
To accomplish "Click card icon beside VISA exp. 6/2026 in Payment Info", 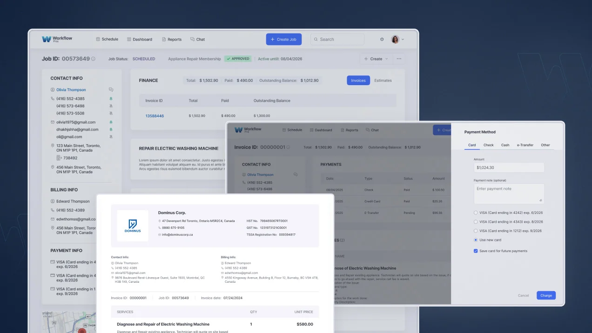I will click(53, 262).
